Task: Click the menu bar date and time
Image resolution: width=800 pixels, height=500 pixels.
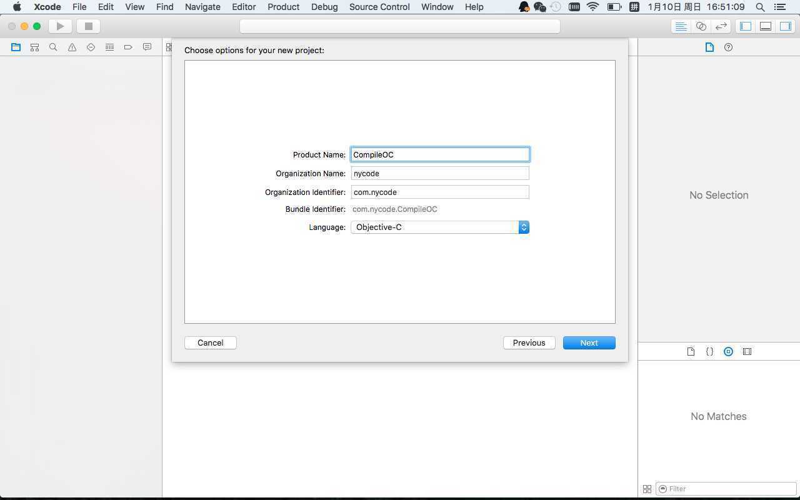Action: click(696, 7)
